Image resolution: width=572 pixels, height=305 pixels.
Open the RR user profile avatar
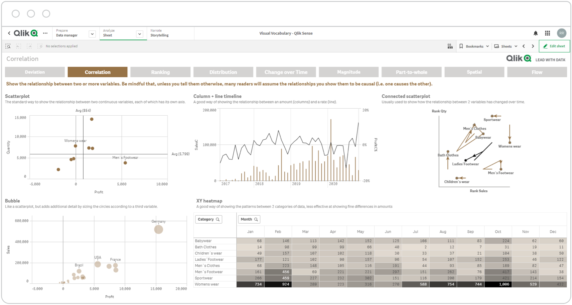click(x=562, y=33)
